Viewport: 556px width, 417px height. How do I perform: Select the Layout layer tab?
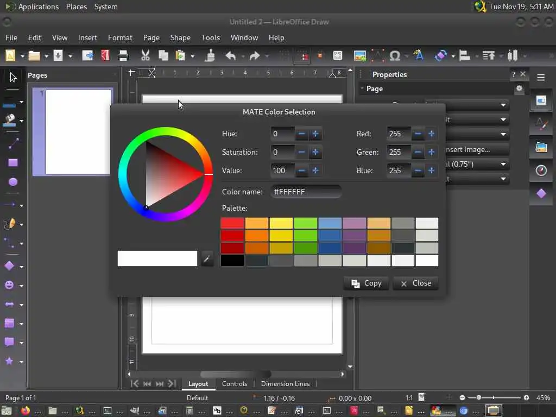[x=198, y=384]
